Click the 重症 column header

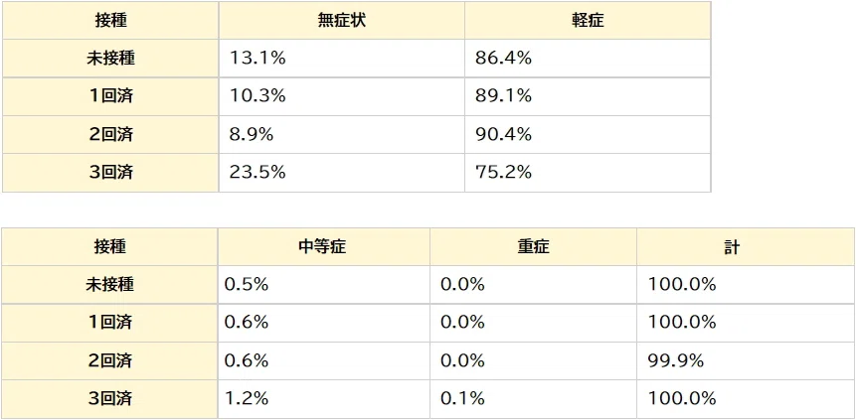pos(533,247)
